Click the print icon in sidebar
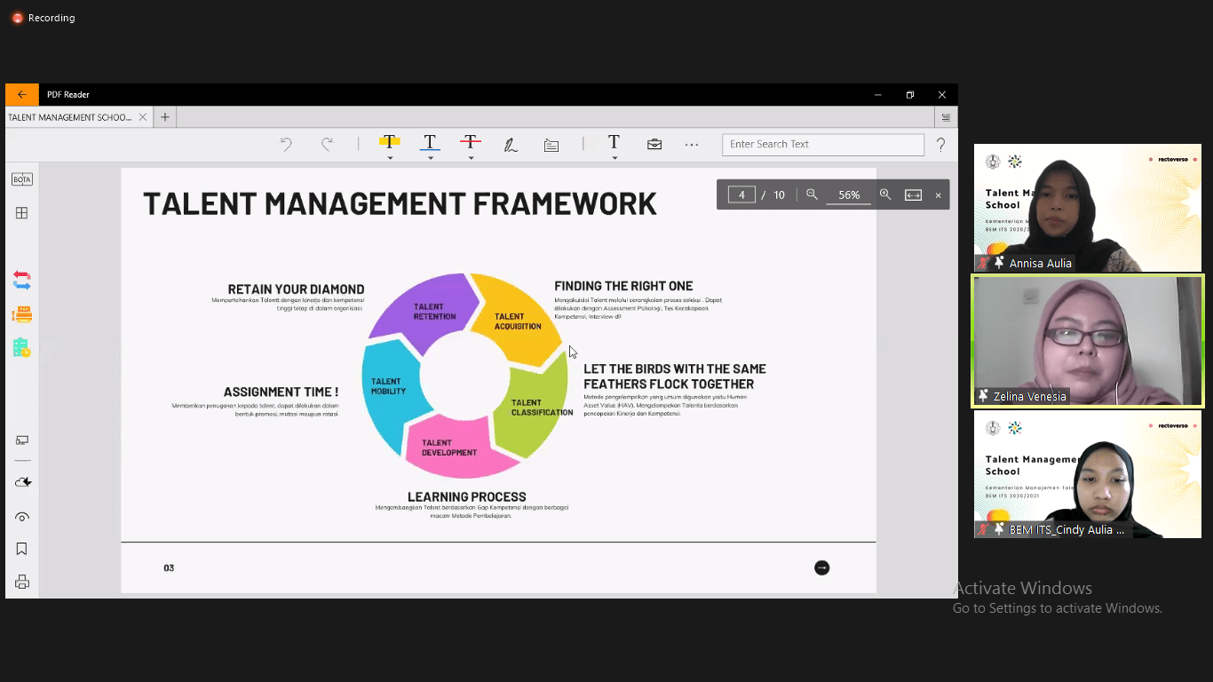Image resolution: width=1213 pixels, height=682 pixels. (x=22, y=583)
